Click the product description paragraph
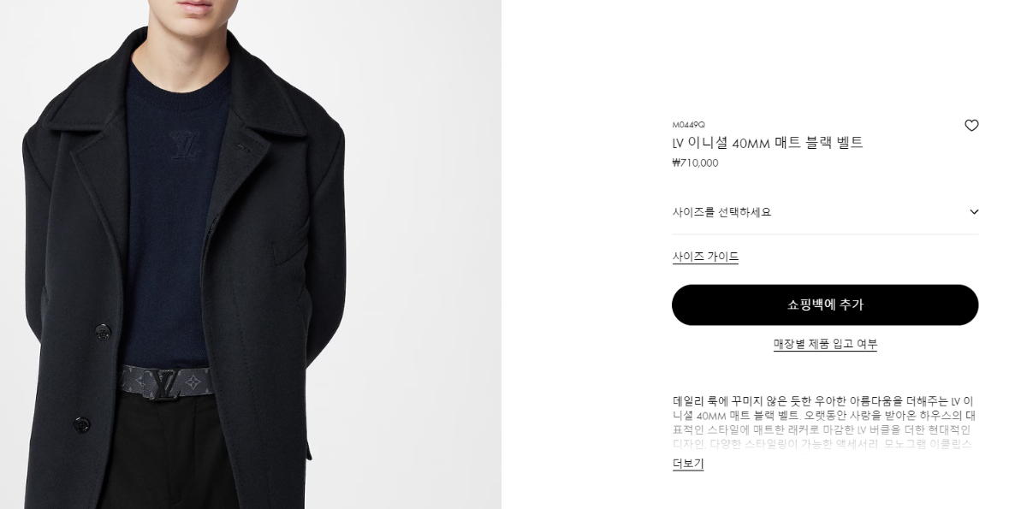The width and height of the screenshot is (1027, 509). click(x=823, y=423)
